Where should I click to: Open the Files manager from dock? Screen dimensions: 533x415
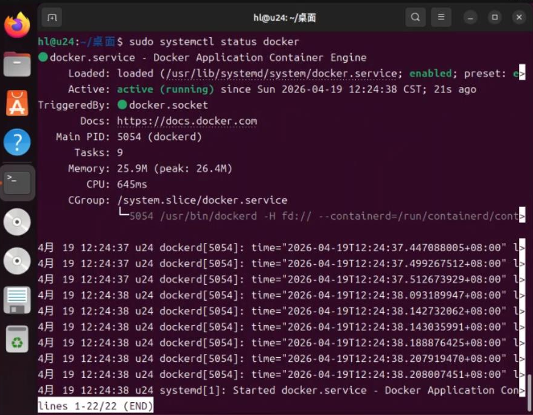(17, 65)
